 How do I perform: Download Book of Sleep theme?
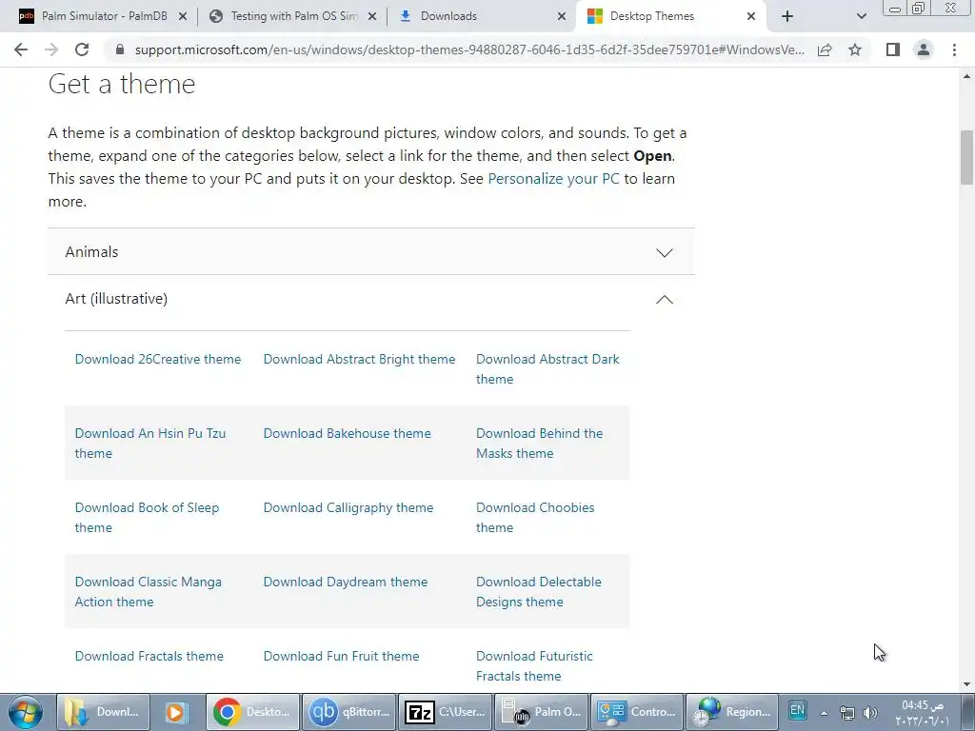[x=147, y=517]
